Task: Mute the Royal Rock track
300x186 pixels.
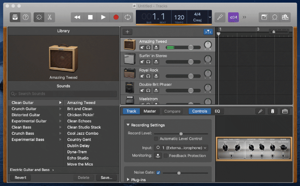Action: [142, 76]
